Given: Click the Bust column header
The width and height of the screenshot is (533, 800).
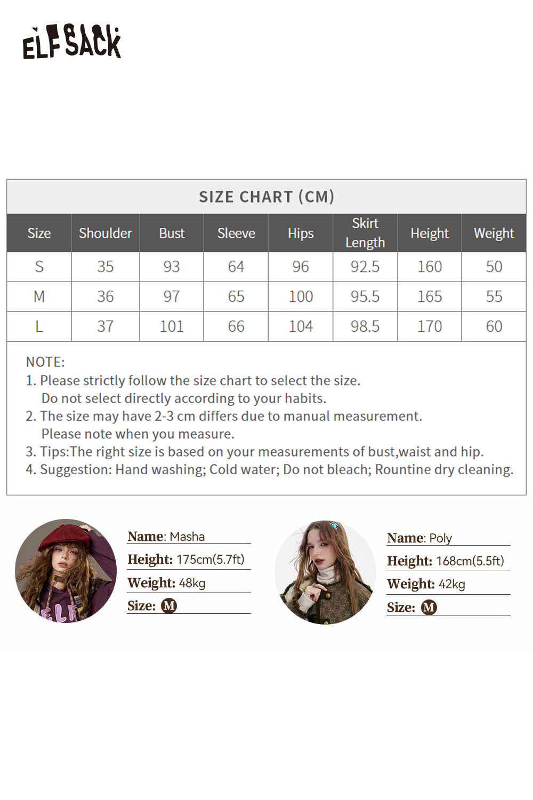Looking at the screenshot, I should point(172,233).
